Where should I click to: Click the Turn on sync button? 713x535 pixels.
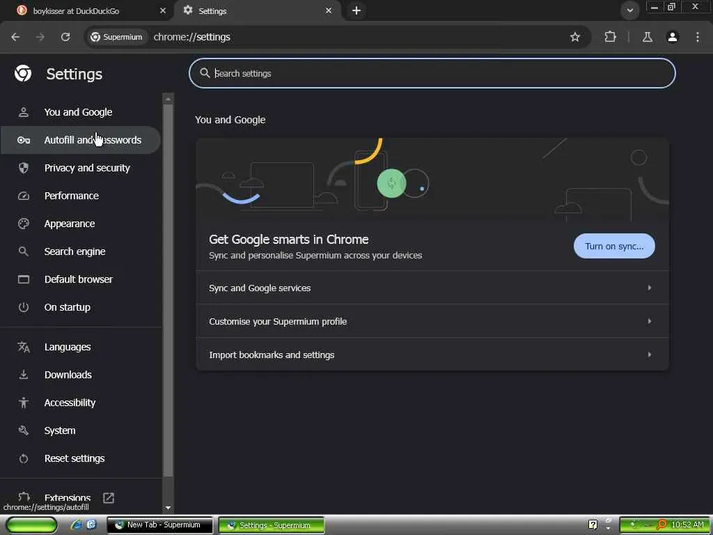click(x=614, y=246)
